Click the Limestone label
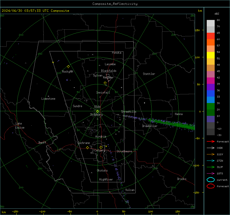This screenshot has width=230, height=215. click(48, 99)
